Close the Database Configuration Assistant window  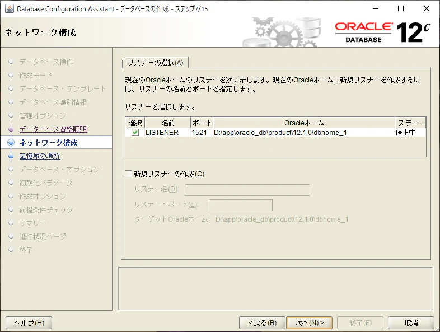pyautogui.click(x=427, y=9)
